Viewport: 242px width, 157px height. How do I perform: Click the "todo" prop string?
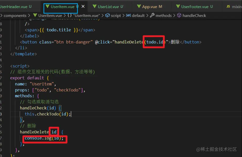[42, 90]
